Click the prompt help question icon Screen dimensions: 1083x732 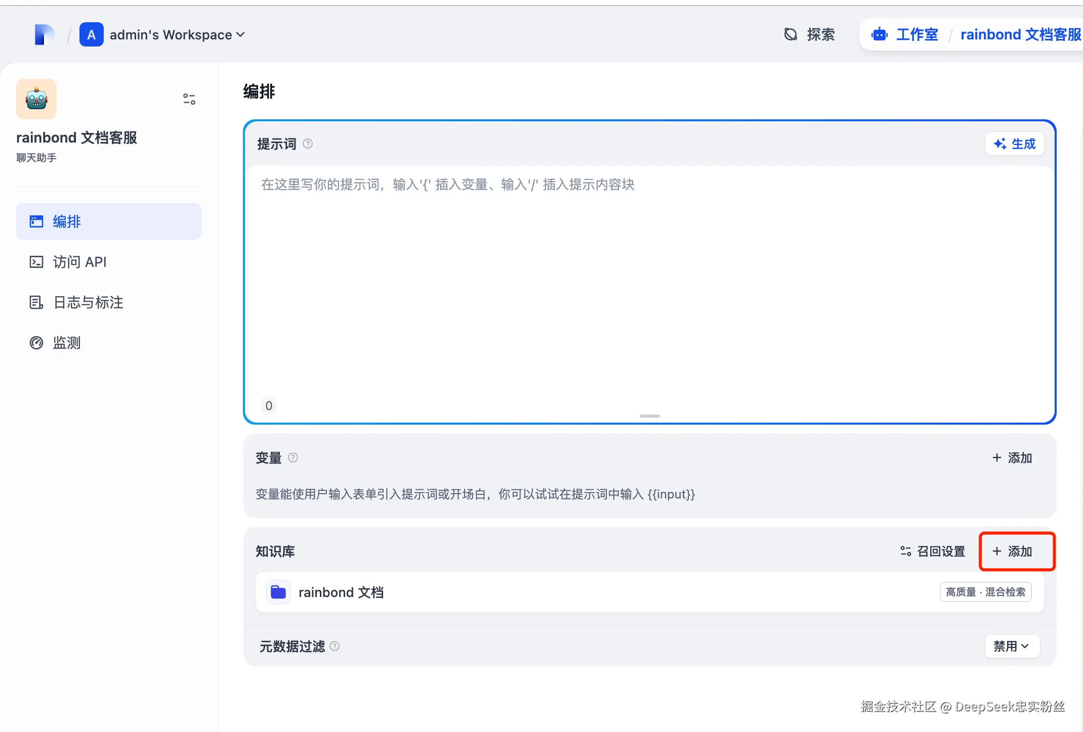click(308, 144)
